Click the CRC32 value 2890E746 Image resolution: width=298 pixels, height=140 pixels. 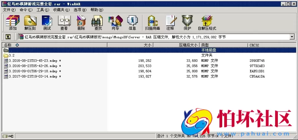(257, 61)
